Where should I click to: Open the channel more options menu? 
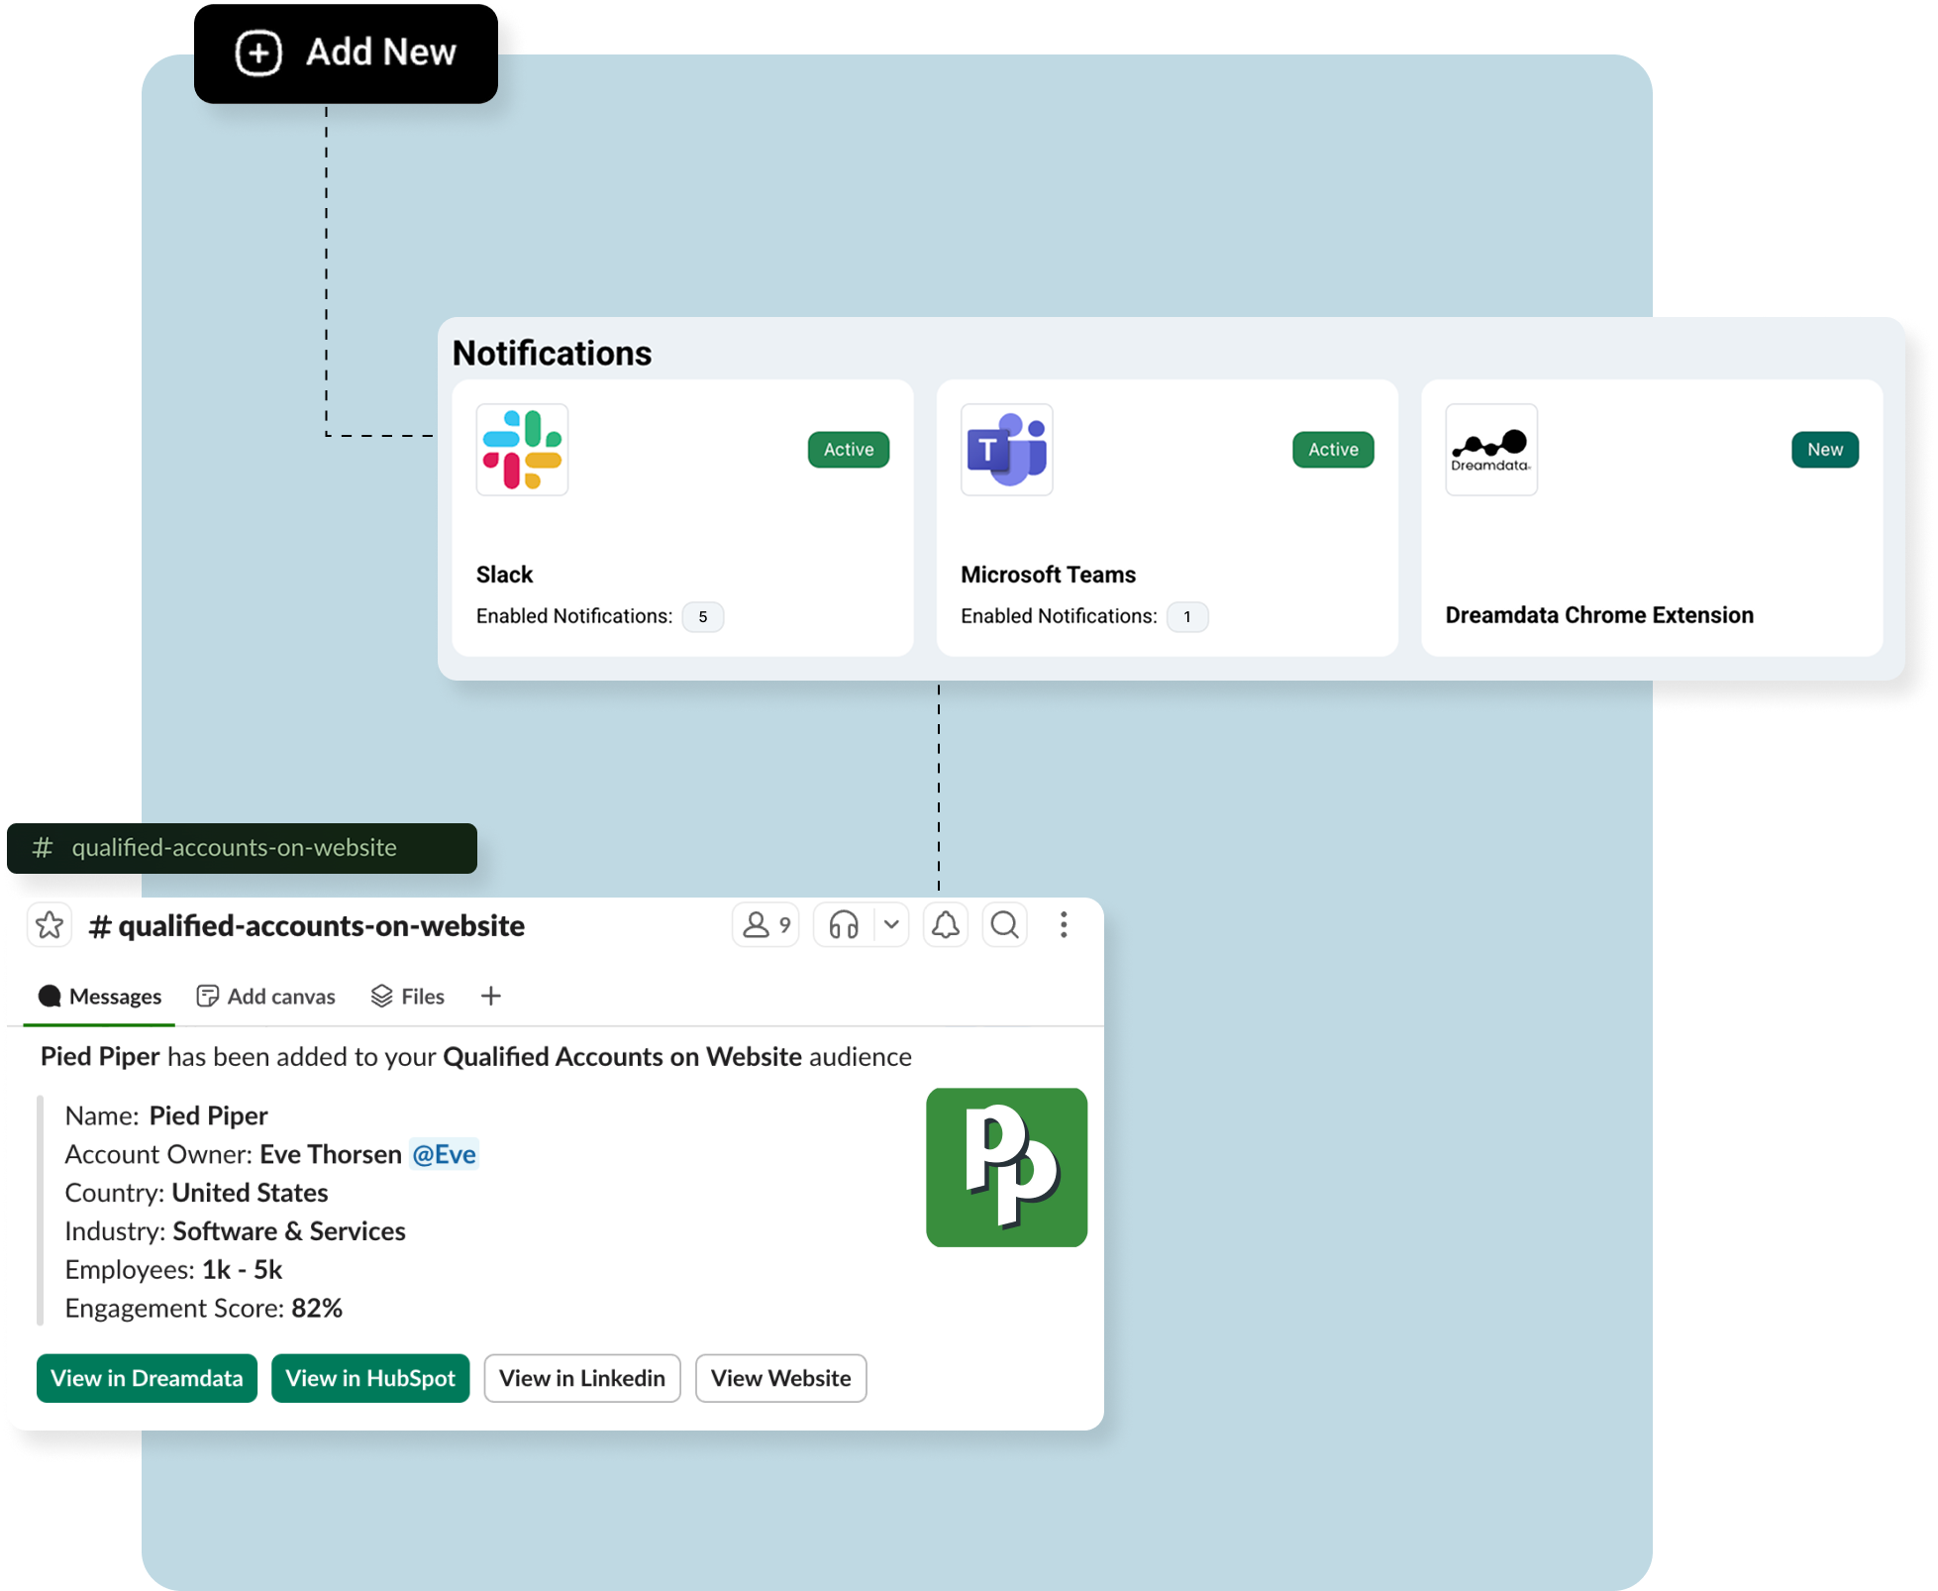tap(1064, 925)
